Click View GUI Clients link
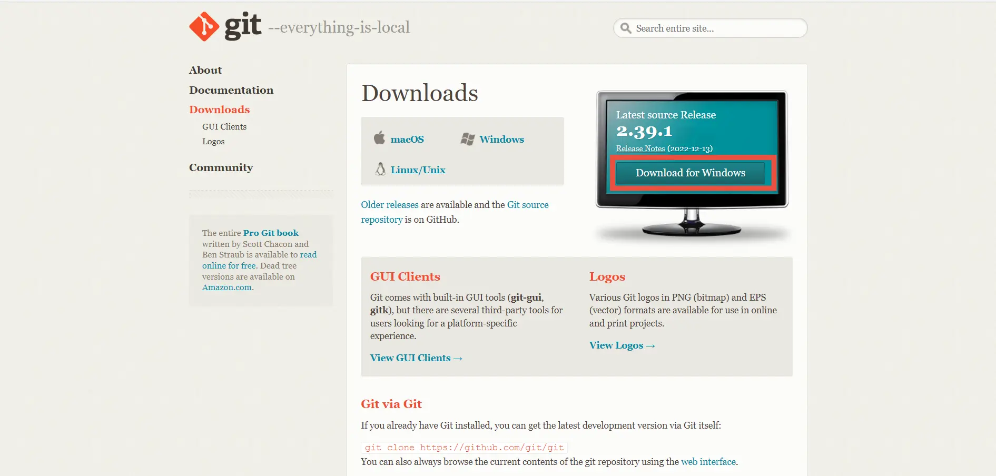996x476 pixels. (416, 358)
